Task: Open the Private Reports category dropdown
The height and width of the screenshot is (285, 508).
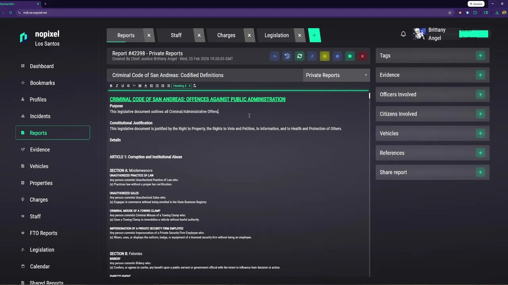Action: coord(336,75)
